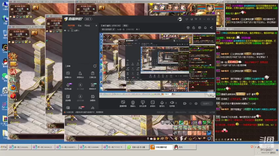Toggle visibility eye of 全屏1 source
This screenshot has width=279, height=156.
point(65,31)
